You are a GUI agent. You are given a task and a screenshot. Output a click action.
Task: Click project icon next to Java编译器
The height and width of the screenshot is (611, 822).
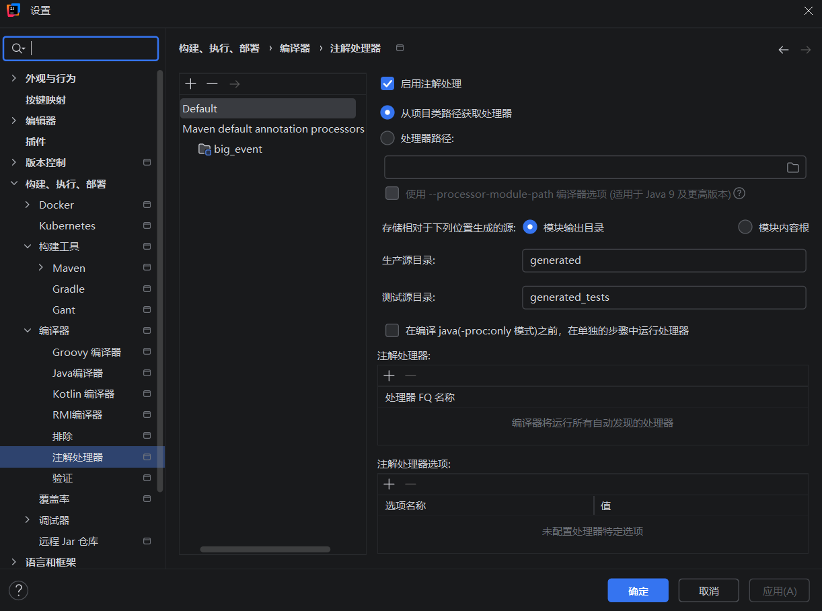point(147,373)
